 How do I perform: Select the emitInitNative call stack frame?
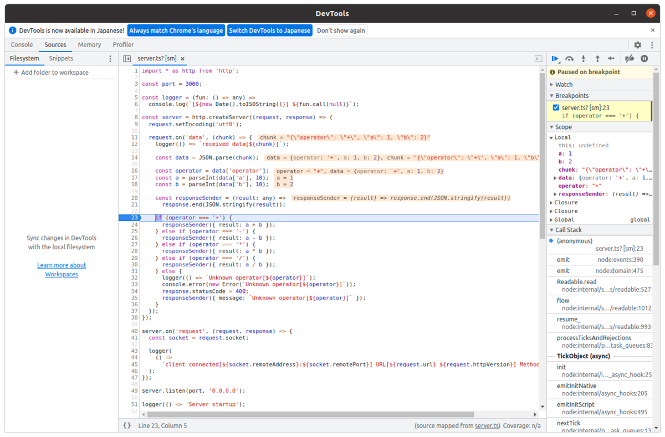click(x=600, y=389)
